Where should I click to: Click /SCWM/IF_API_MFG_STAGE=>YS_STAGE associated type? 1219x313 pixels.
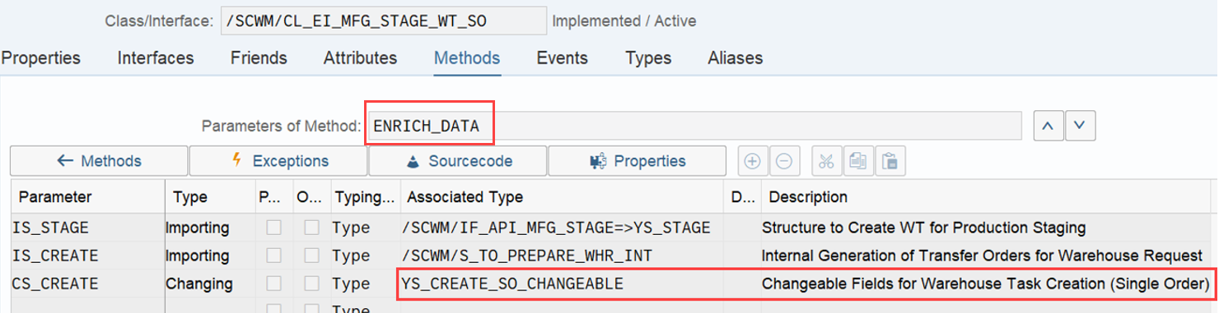coord(562,228)
